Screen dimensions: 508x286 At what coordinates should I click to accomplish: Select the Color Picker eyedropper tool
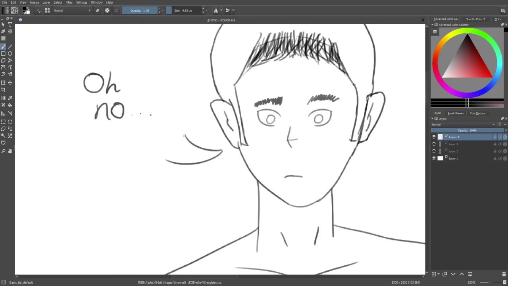coord(10,98)
